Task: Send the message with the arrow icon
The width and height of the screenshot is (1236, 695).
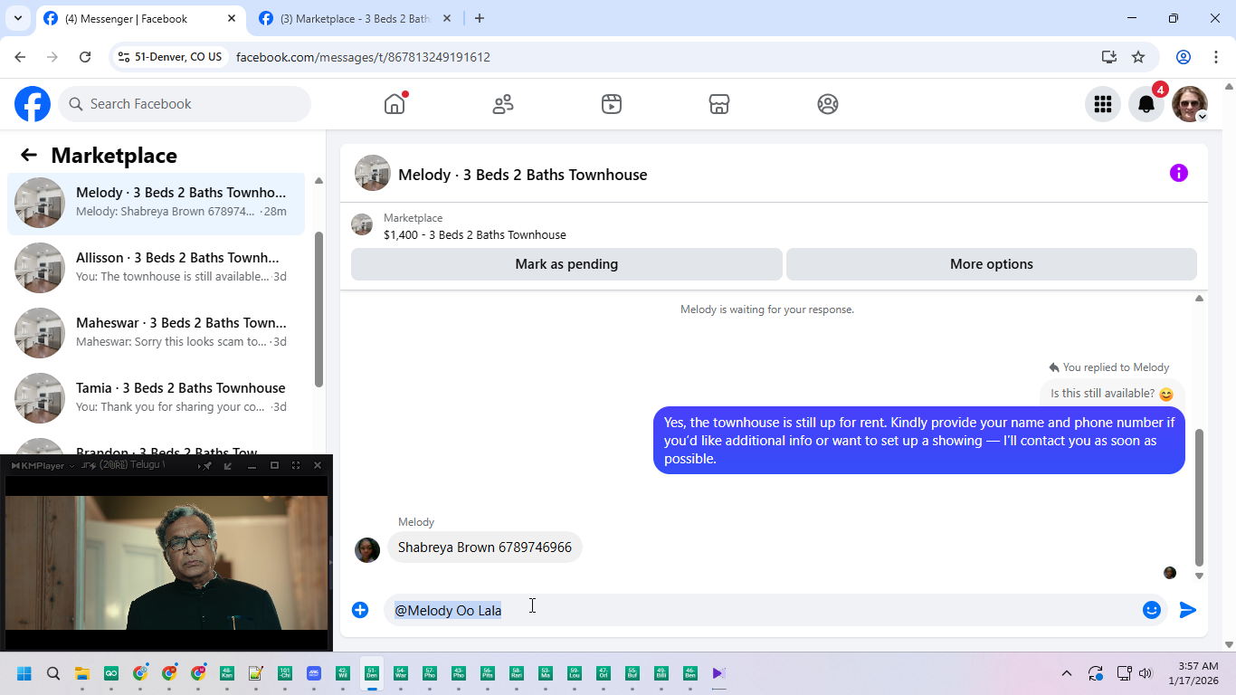Action: pos(1188,610)
